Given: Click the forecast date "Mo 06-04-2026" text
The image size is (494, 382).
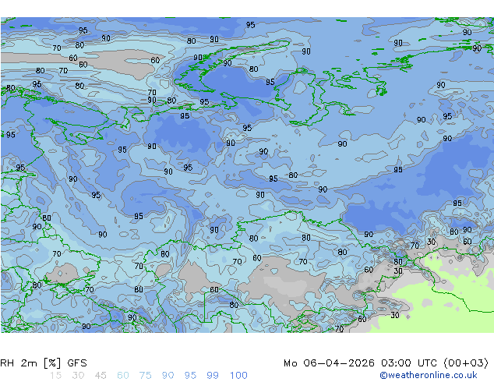Looking at the screenshot, I should point(329,363).
